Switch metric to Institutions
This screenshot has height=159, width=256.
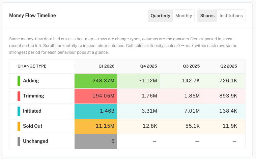pyautogui.click(x=231, y=15)
